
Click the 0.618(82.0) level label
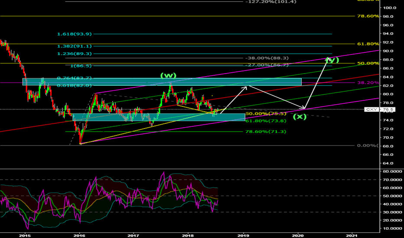[75, 85]
